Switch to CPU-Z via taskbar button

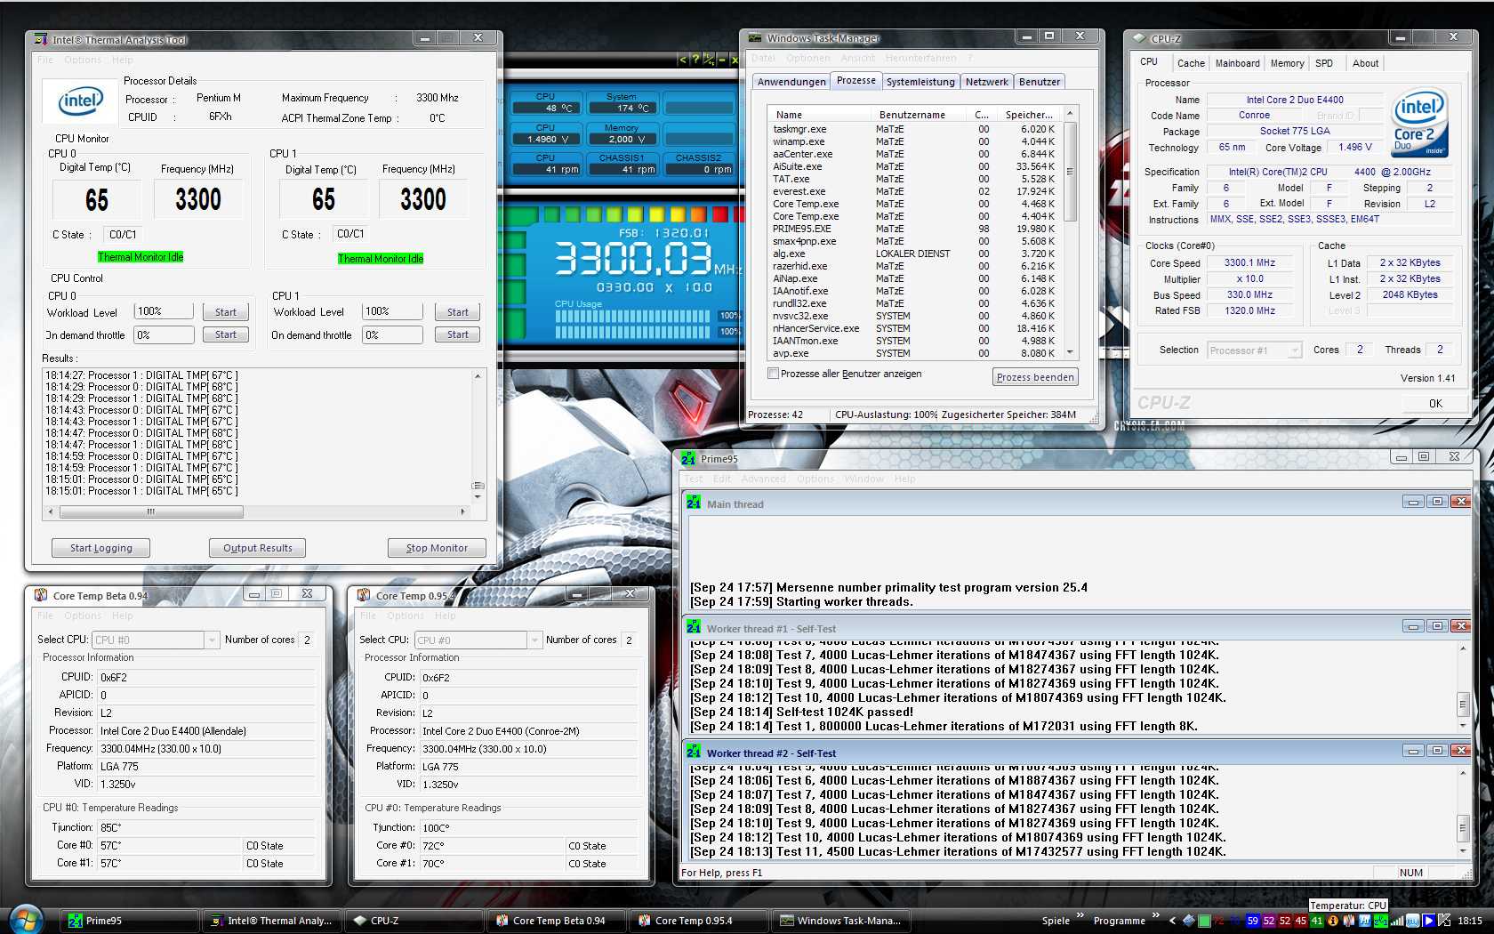[x=415, y=921]
